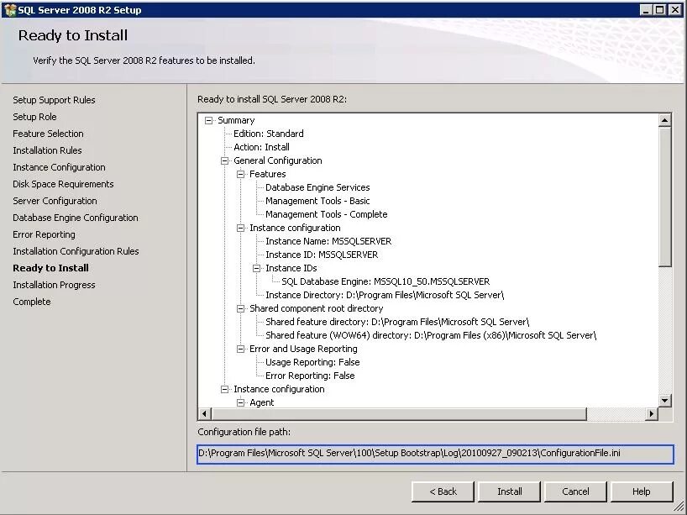
Task: Select Setup Support Rules step
Action: pyautogui.click(x=54, y=100)
